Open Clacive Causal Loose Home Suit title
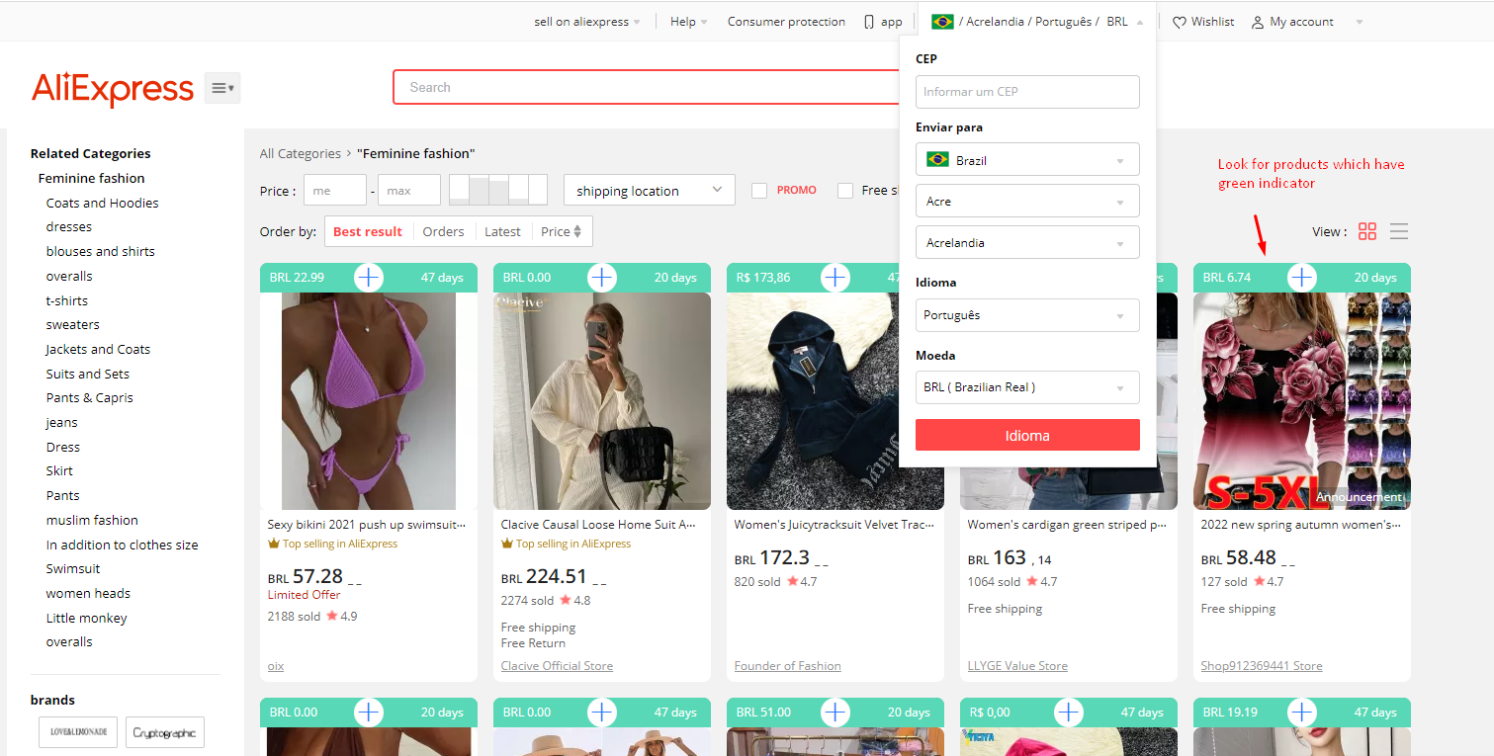Viewport: 1494px width, 756px height. [x=599, y=525]
